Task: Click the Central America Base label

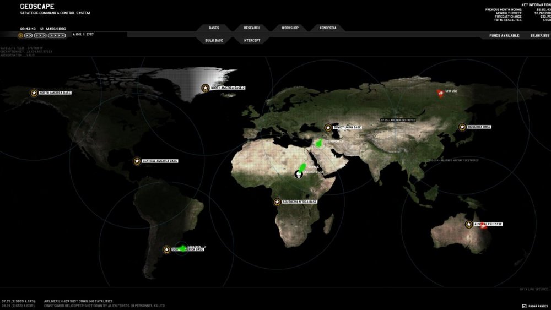Action: point(160,161)
